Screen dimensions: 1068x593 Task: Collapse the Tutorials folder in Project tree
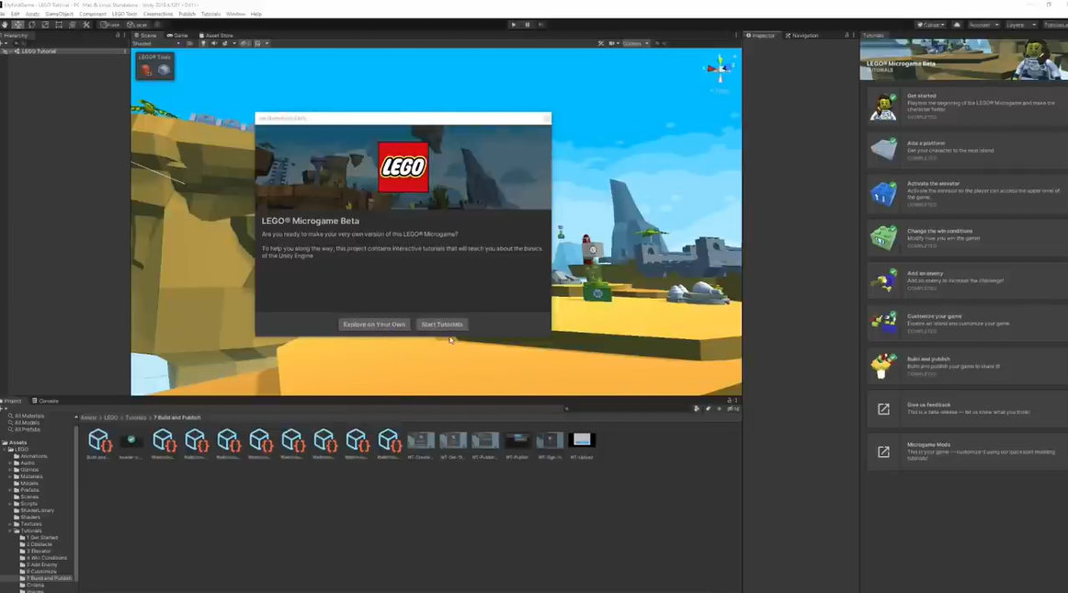point(10,530)
